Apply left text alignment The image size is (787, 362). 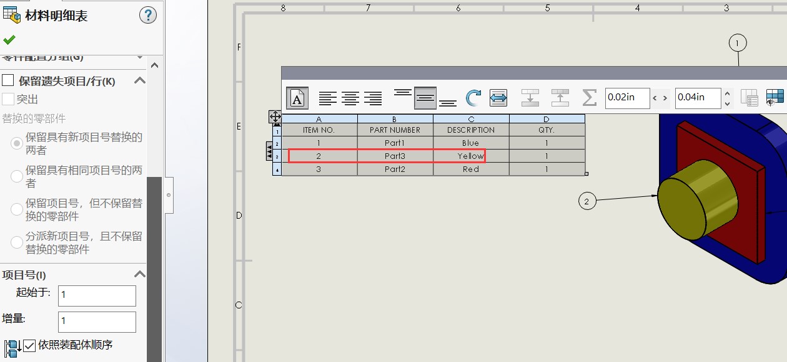click(x=328, y=98)
